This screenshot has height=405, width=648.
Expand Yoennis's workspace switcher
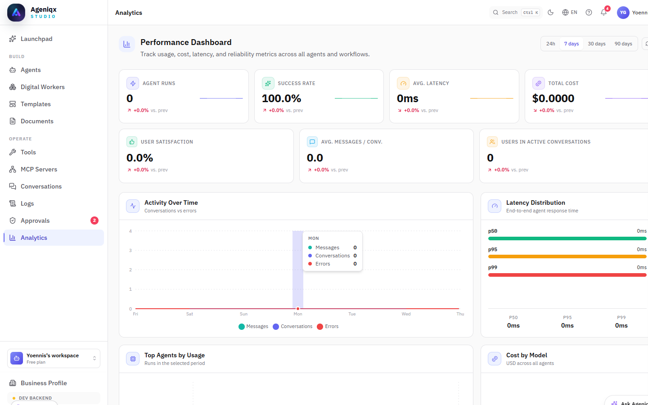(54, 359)
